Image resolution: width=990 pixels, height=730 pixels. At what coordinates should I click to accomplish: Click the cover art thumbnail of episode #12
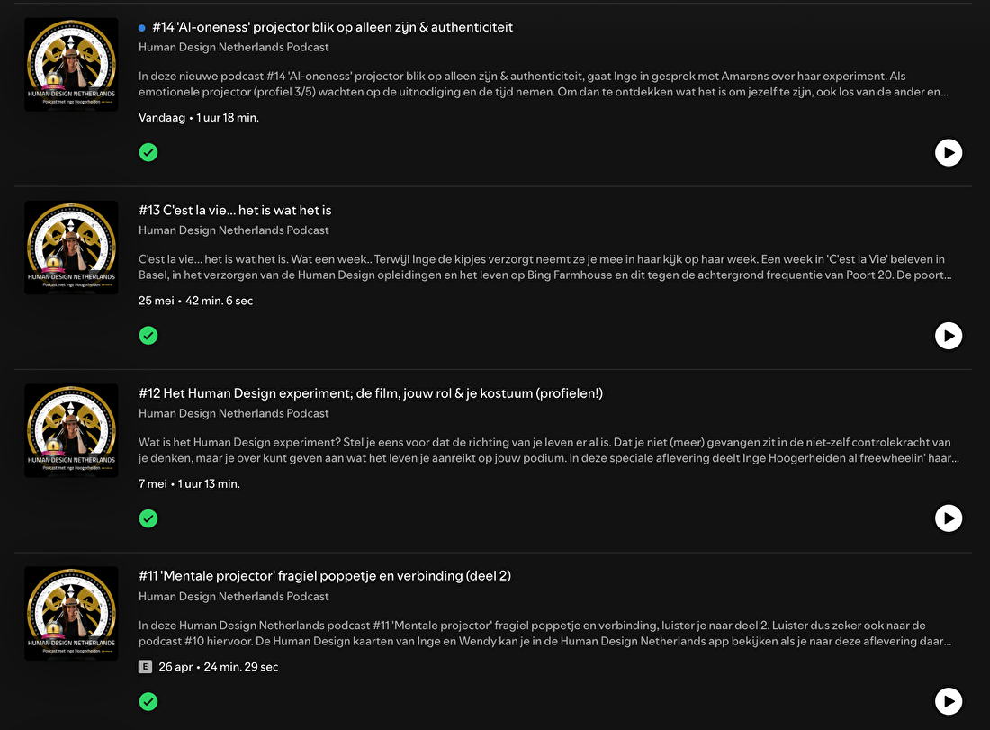click(71, 430)
